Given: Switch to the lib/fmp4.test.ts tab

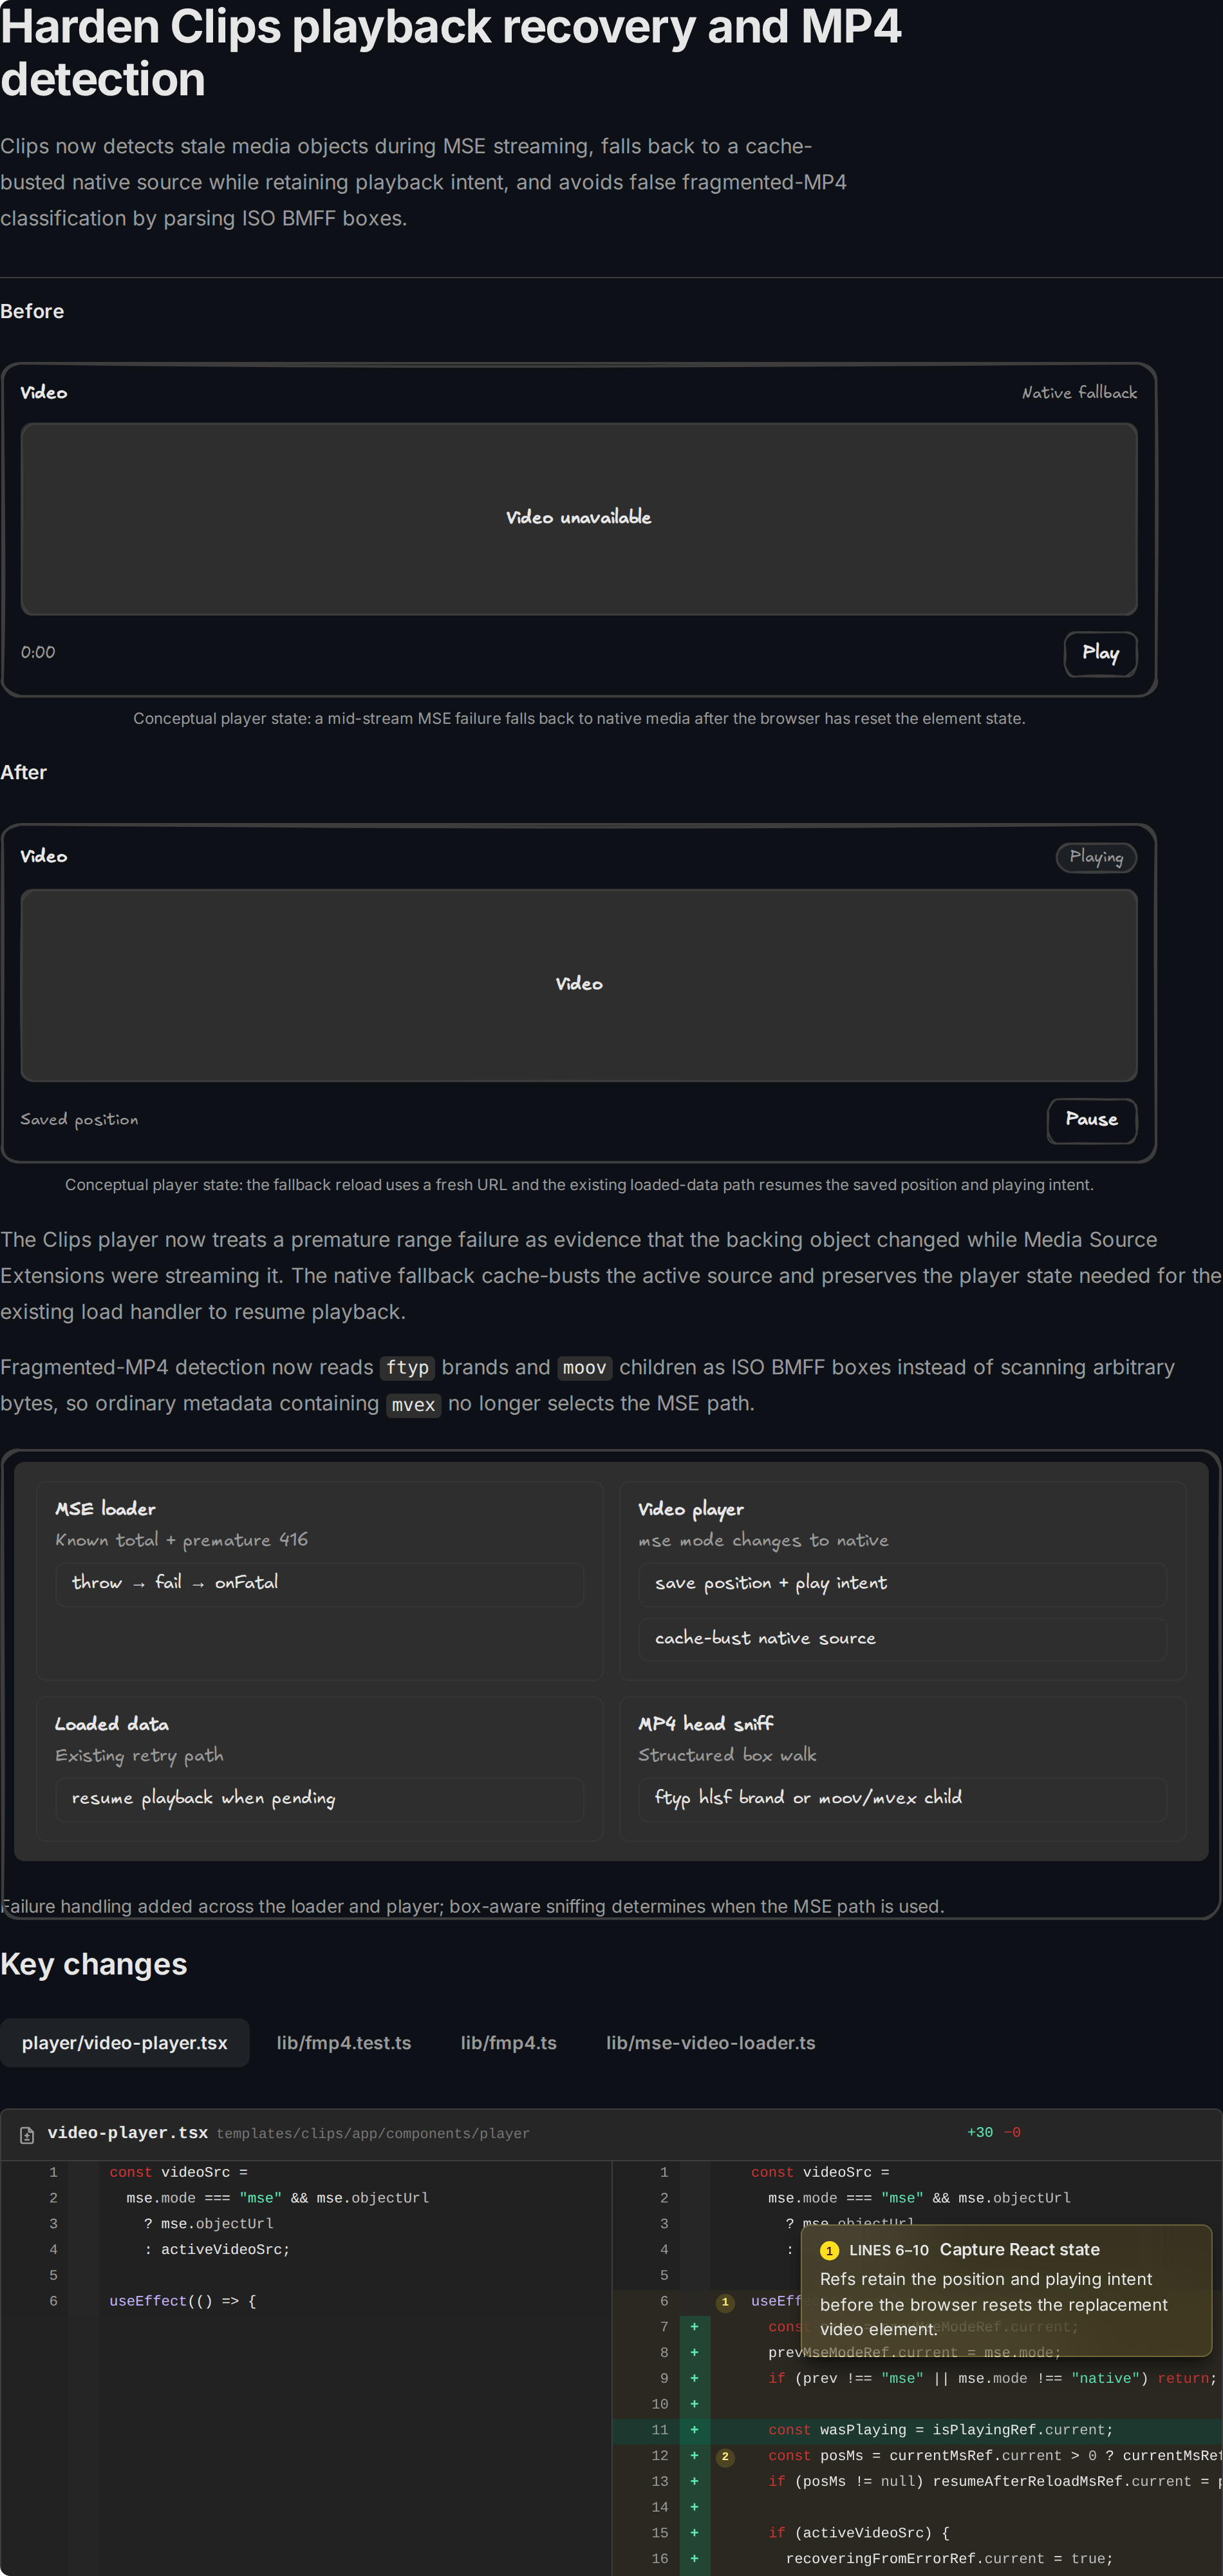Looking at the screenshot, I should click(344, 2042).
